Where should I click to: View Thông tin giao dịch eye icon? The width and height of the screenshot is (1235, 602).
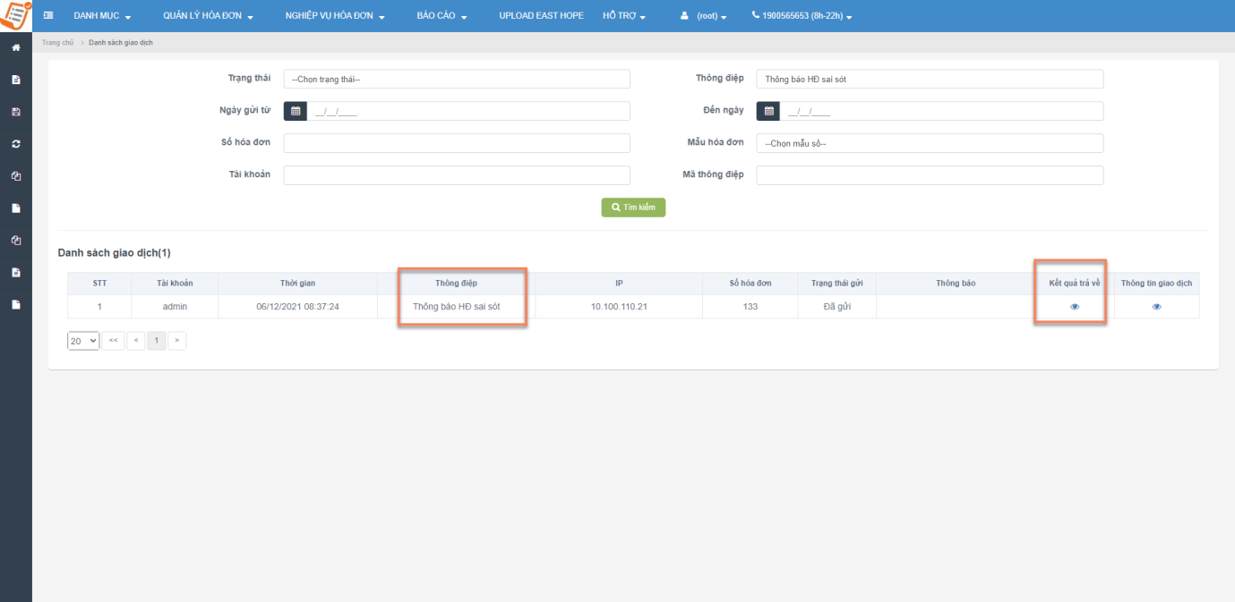click(x=1156, y=307)
